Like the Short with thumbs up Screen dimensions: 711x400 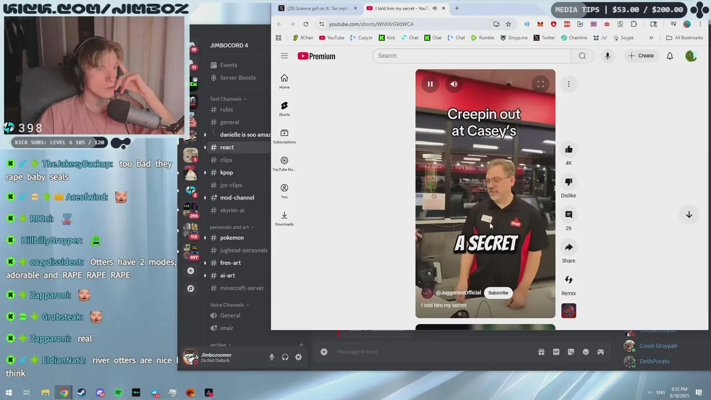pos(569,149)
